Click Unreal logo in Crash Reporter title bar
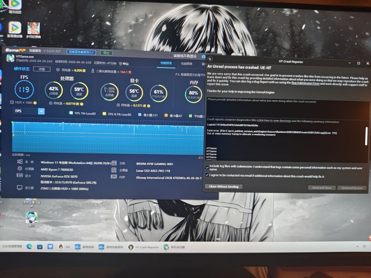Viewport: 371px width, 278px height. [210, 59]
